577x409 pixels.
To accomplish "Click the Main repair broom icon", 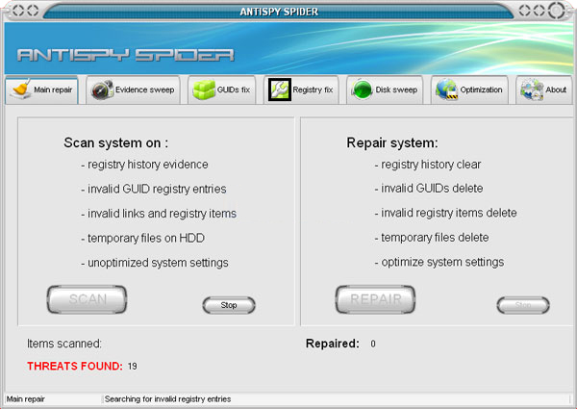I will tap(20, 89).
